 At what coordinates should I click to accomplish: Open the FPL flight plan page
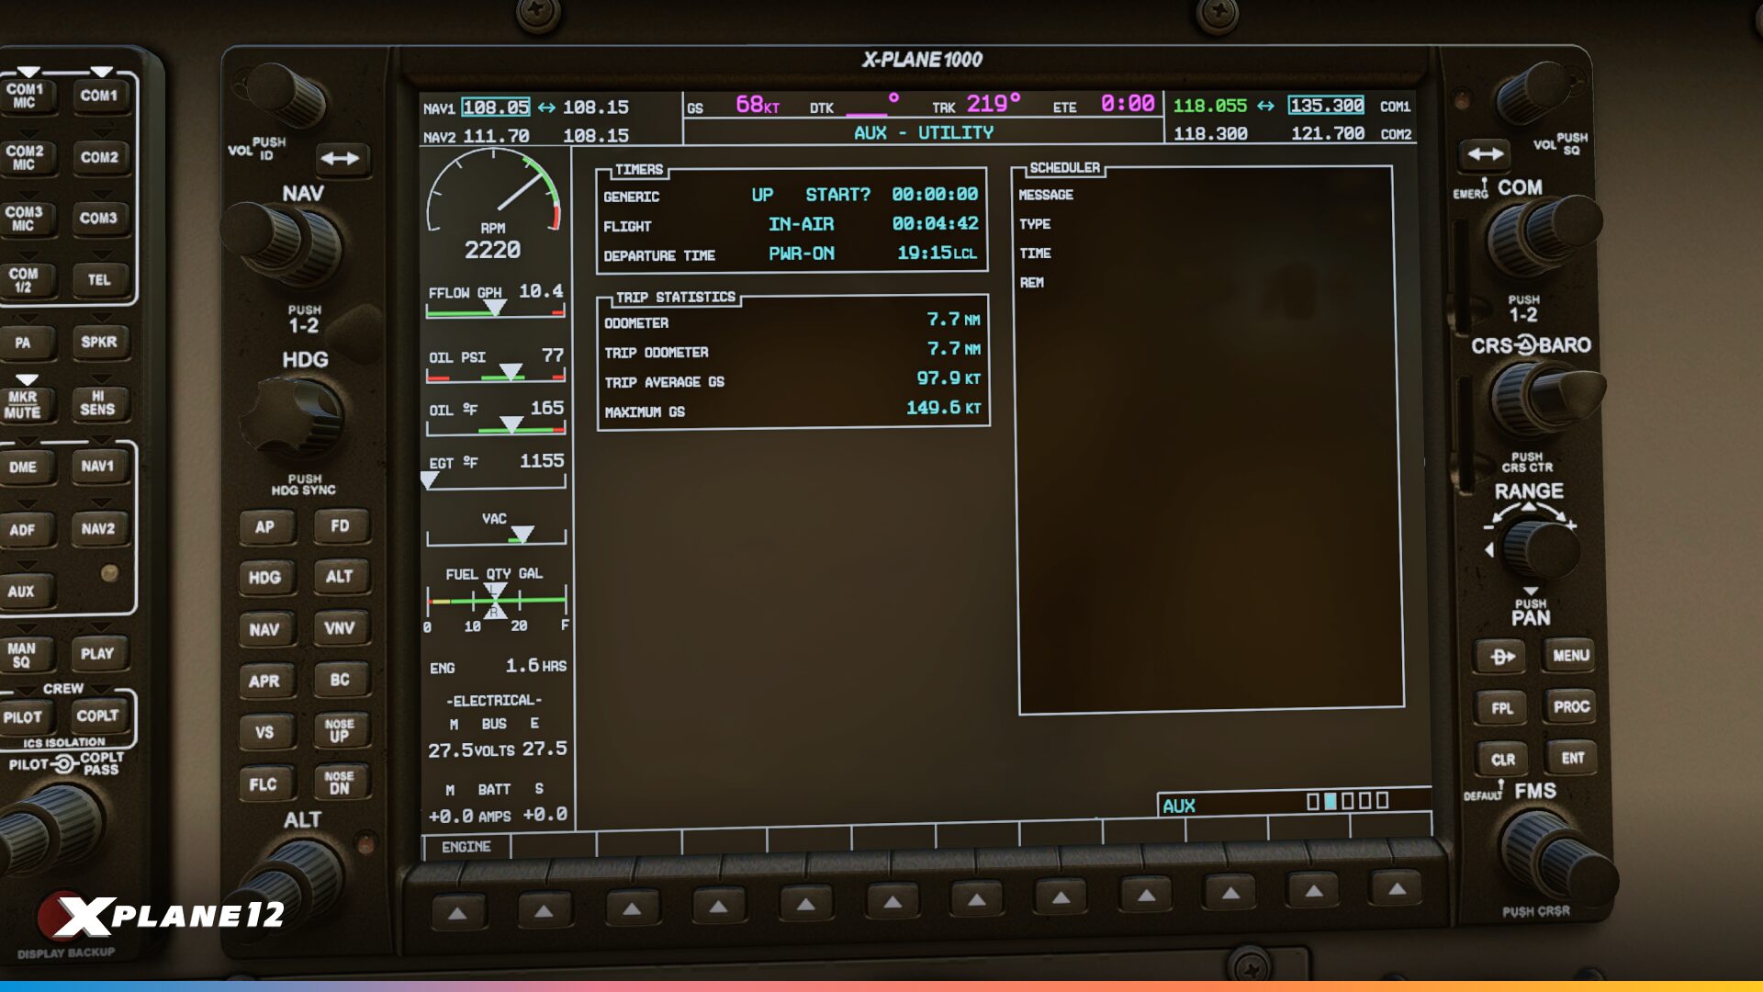pos(1502,708)
